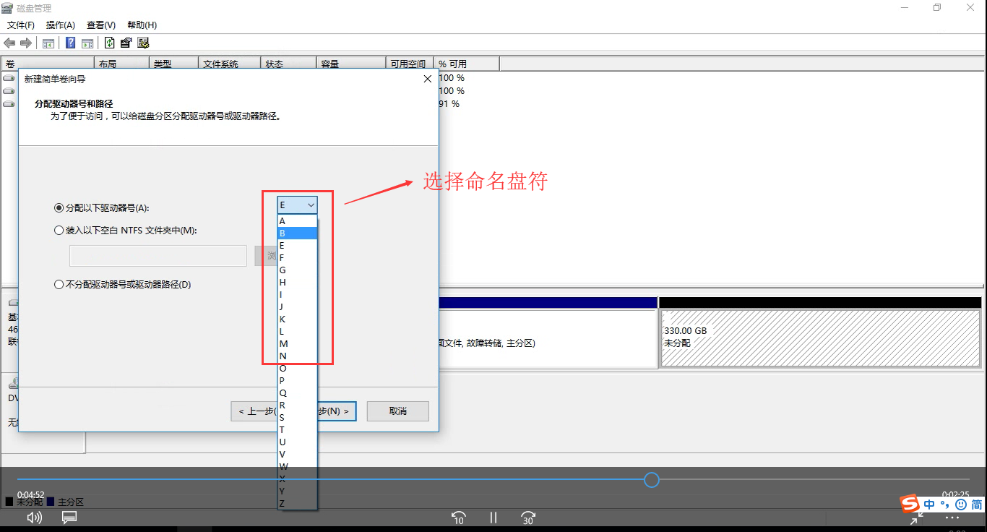Click the Back arrow in the toolbar

click(x=9, y=43)
